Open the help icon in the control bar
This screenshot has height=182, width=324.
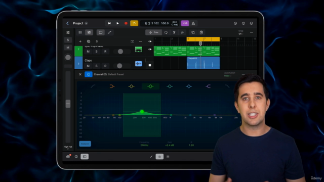click(244, 23)
